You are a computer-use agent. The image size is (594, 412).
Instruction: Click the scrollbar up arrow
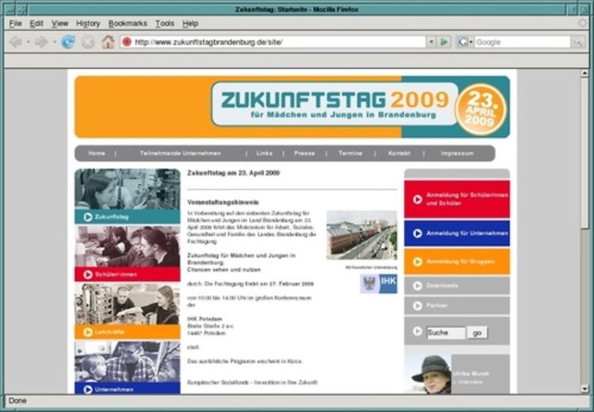click(x=584, y=73)
